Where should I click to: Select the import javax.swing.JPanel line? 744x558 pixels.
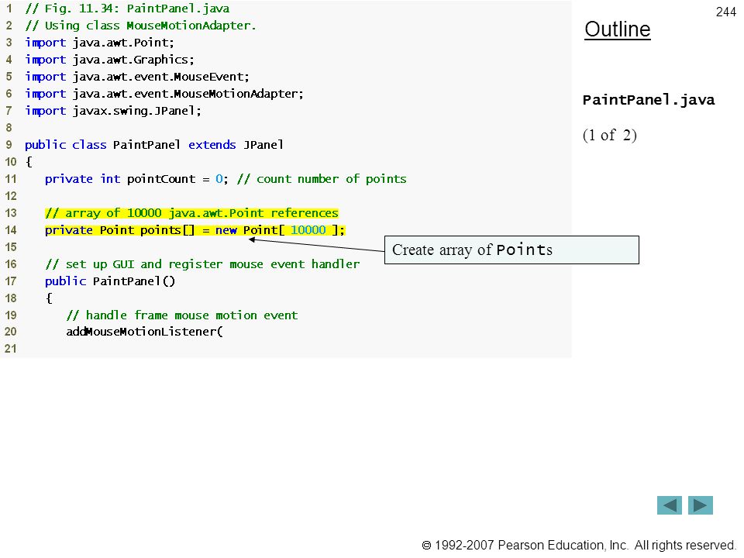click(113, 111)
